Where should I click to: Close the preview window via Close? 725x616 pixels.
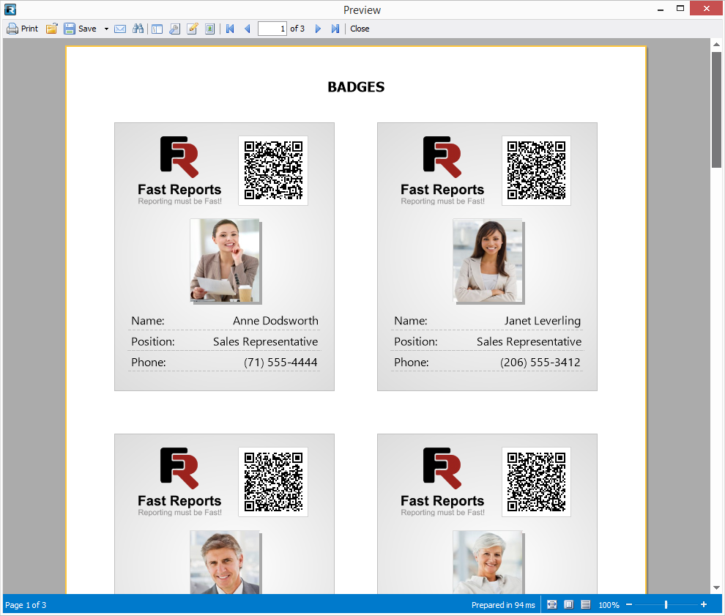(x=360, y=29)
